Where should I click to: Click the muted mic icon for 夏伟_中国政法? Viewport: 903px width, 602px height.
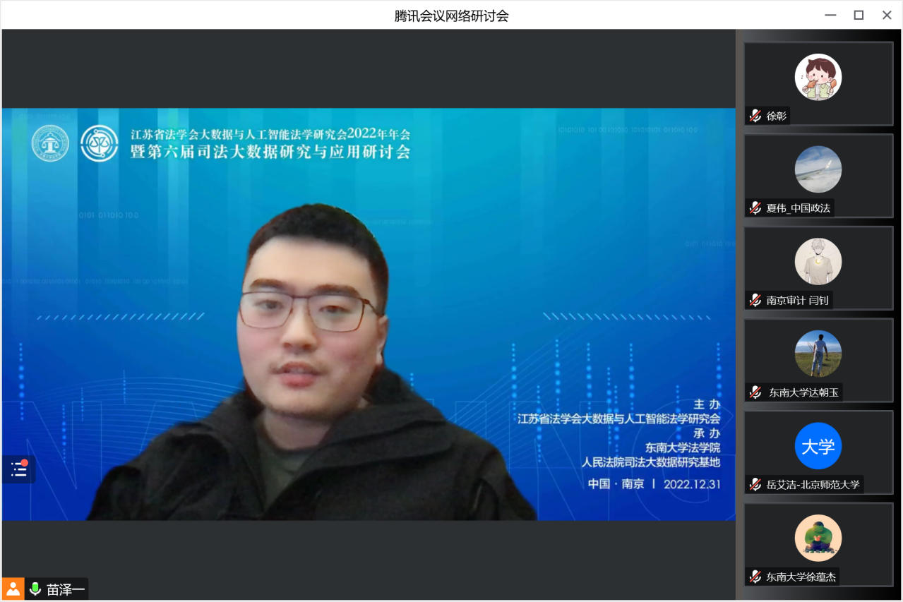click(x=755, y=207)
